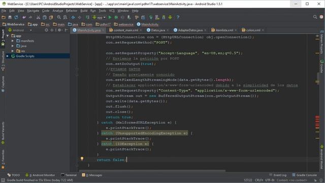
Task: Close the colors.xml tab
Action: point(263,30)
